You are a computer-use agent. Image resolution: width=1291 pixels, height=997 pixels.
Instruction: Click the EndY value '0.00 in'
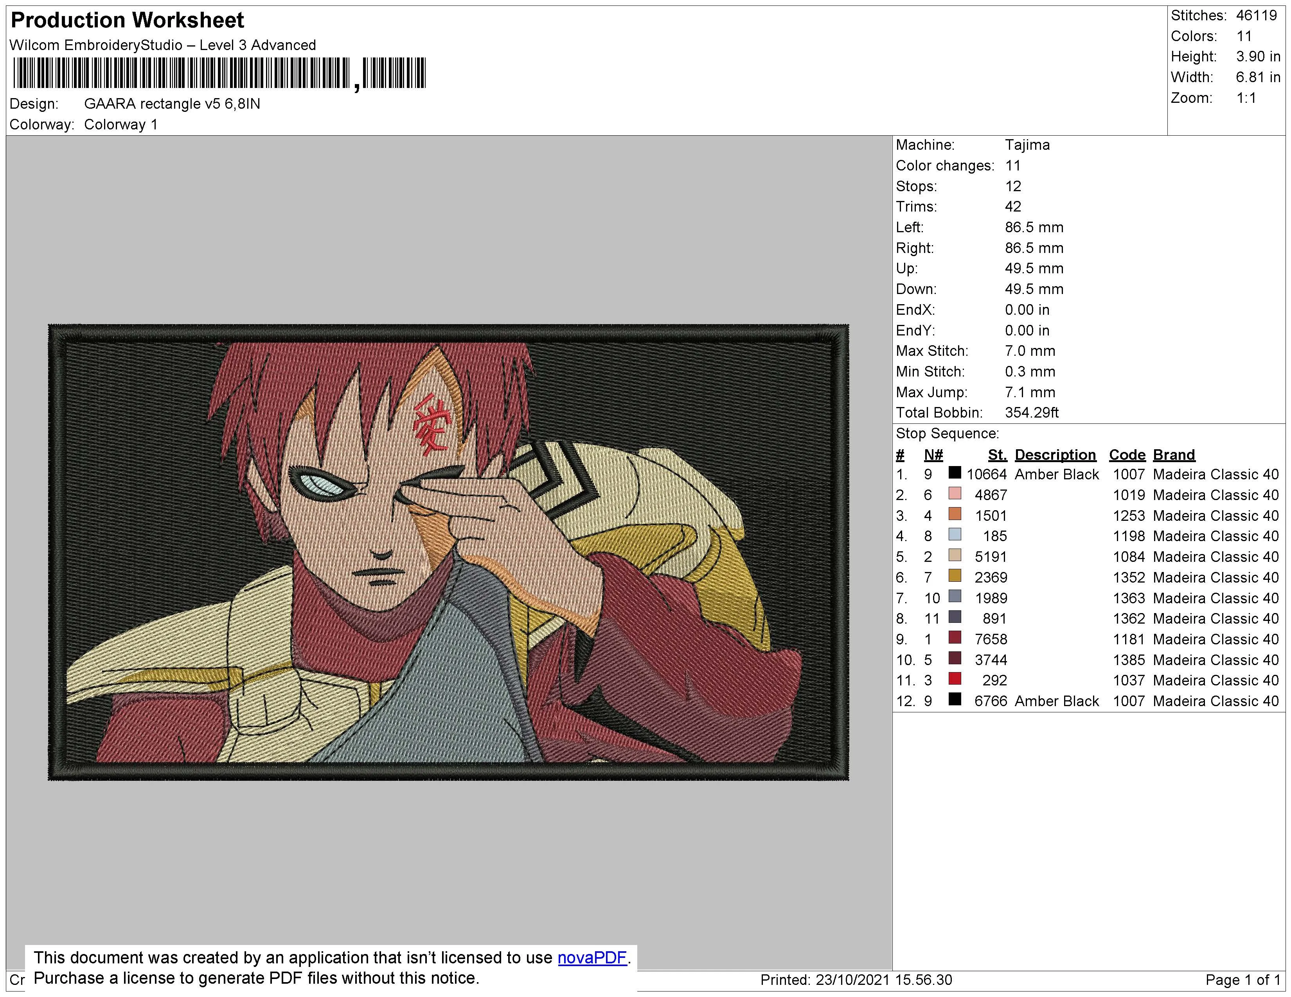pos(1027,331)
